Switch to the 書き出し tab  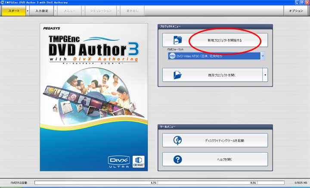click(x=132, y=11)
